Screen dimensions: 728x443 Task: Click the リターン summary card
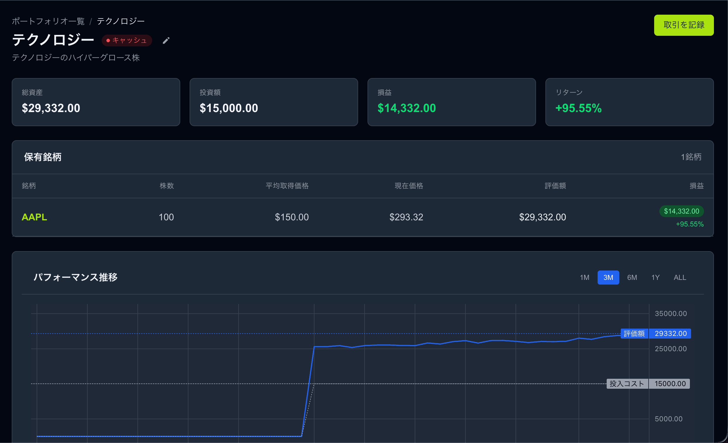tap(629, 102)
